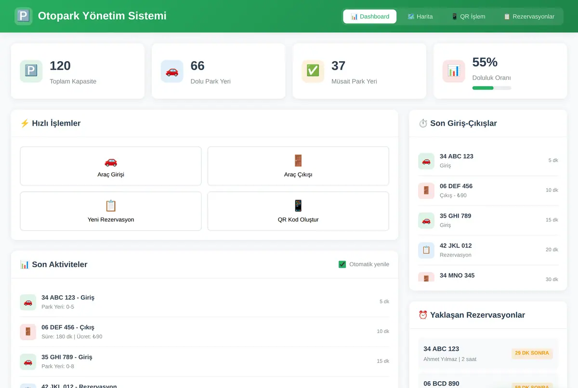Click car icon of 35 GHI 789 - Giriş activity
This screenshot has height=388, width=578.
click(28, 362)
